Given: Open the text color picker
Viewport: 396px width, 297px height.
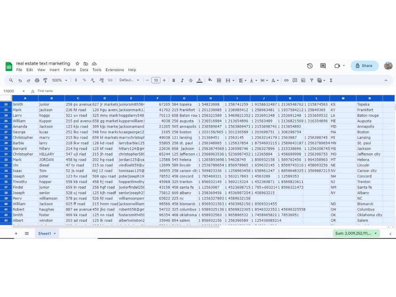Looking at the screenshot, I should 199,80.
